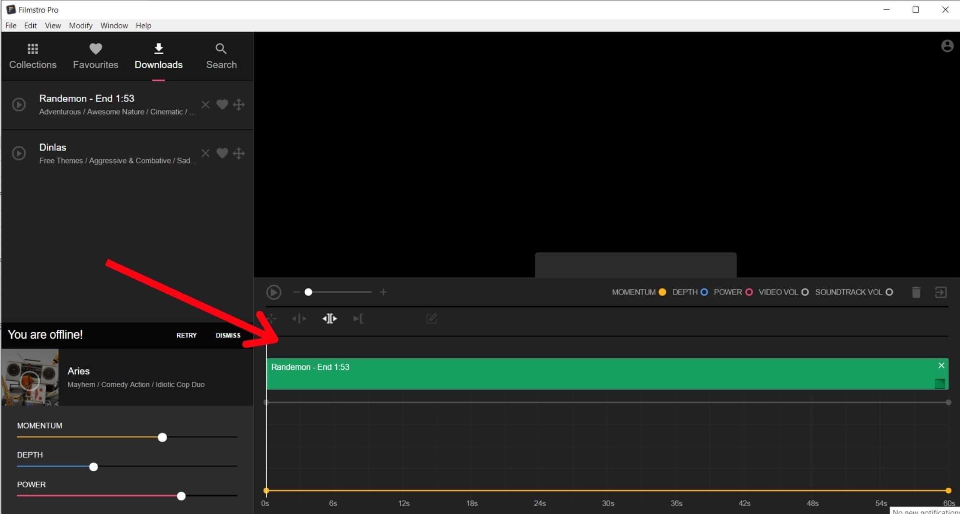Play the Randemon - End 1:53 preview
Viewport: 960px width, 514px height.
[19, 105]
